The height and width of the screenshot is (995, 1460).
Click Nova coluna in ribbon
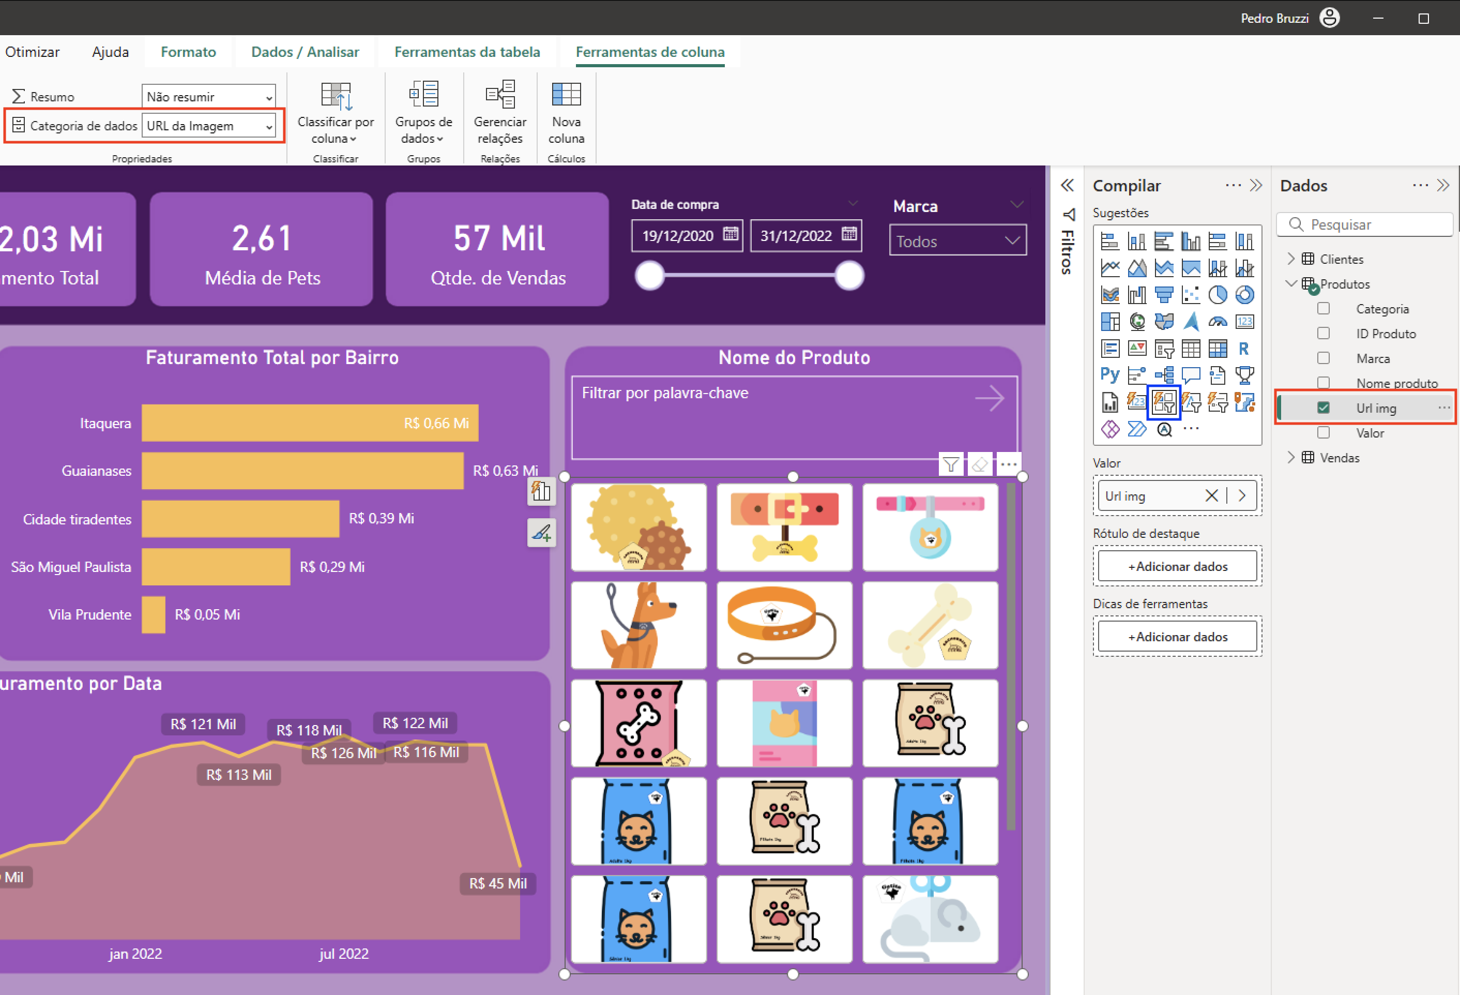[x=566, y=113]
